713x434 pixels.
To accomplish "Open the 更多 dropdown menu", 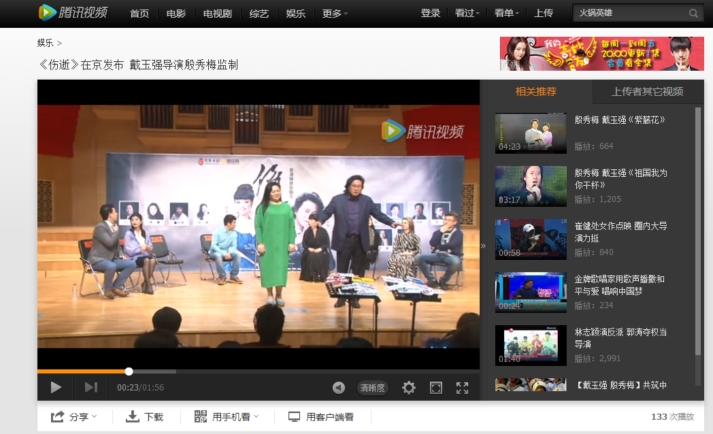I will [x=333, y=13].
